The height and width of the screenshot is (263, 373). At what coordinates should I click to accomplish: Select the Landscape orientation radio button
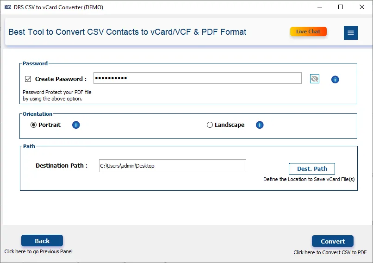pos(210,125)
